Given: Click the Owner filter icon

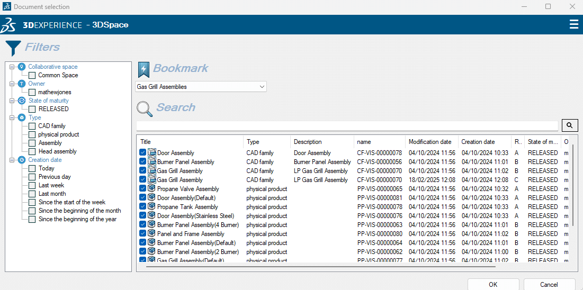Looking at the screenshot, I should pyautogui.click(x=22, y=84).
